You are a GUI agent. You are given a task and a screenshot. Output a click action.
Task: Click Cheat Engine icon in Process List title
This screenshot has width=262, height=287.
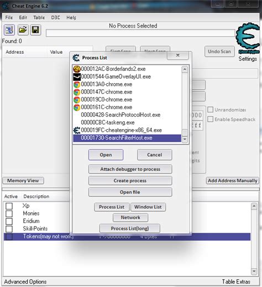pos(76,58)
